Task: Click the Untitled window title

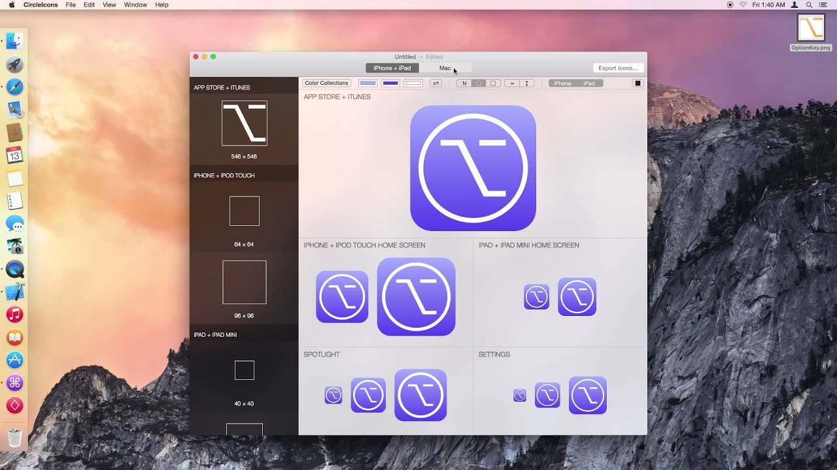Action: (405, 57)
